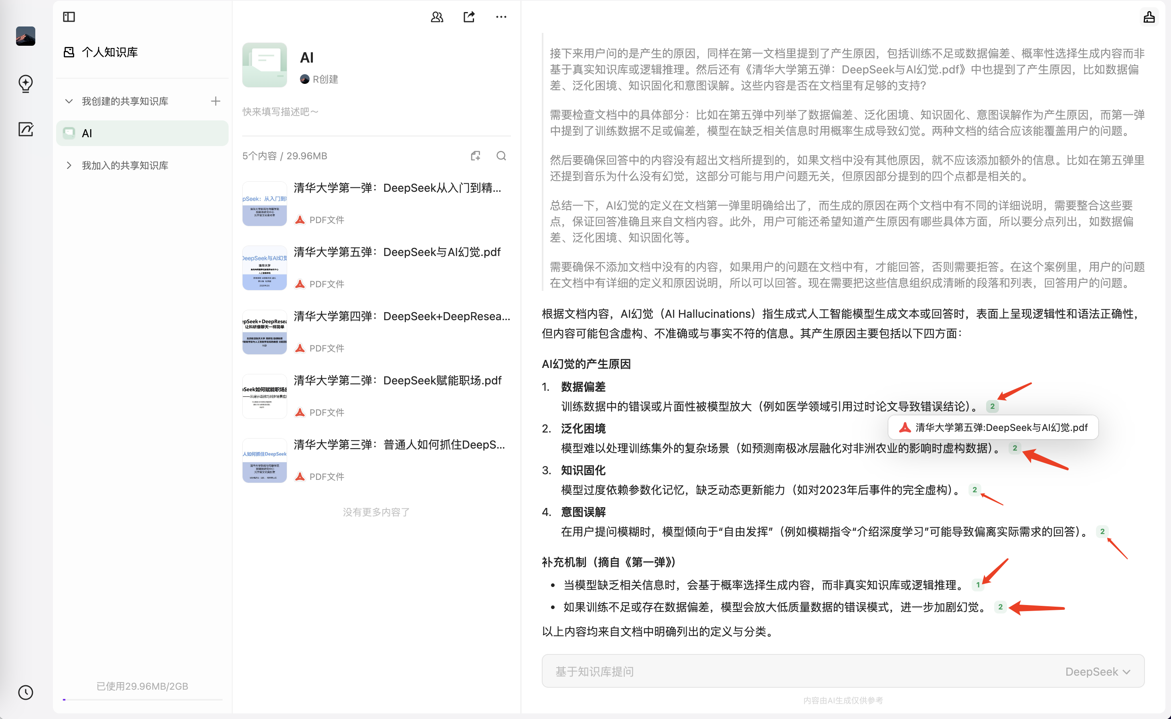The width and height of the screenshot is (1171, 719).
Task: Collapse 我创建的共享知识库 section
Action: tap(69, 101)
